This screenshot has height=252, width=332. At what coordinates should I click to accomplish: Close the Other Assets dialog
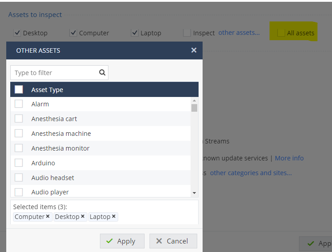pos(194,50)
